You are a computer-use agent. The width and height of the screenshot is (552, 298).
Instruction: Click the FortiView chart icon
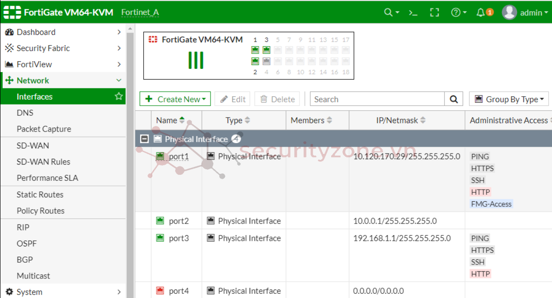(x=9, y=64)
